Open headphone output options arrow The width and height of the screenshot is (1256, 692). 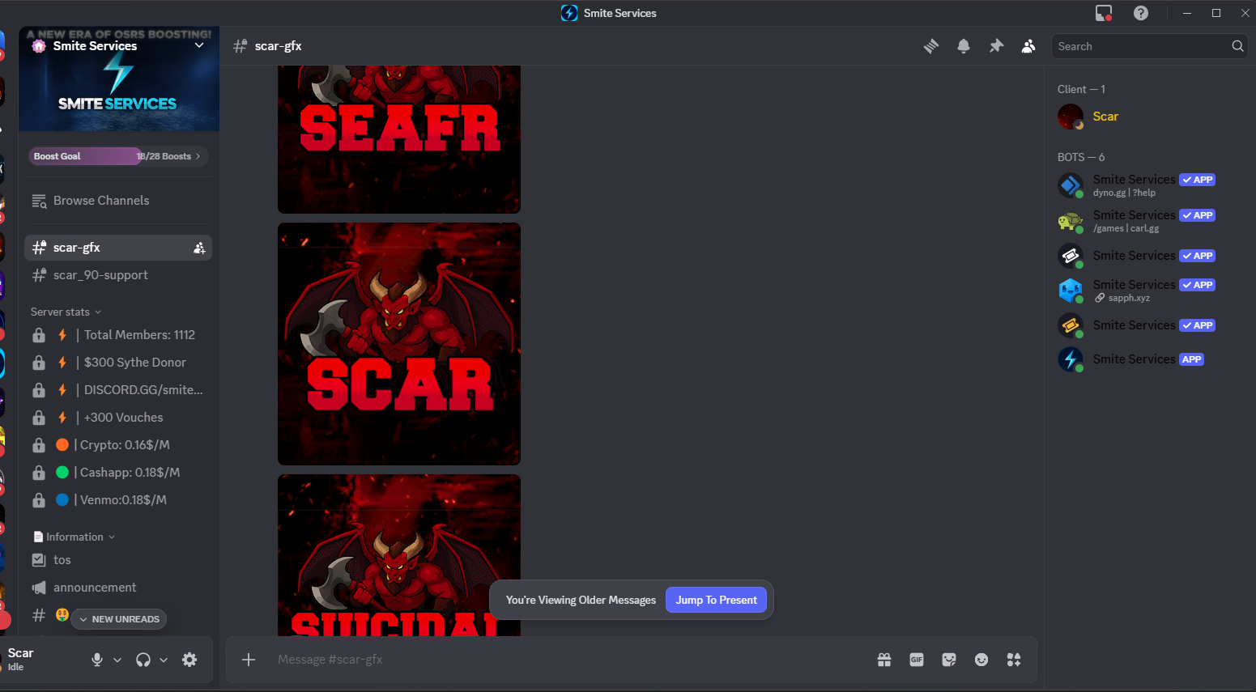(x=164, y=660)
